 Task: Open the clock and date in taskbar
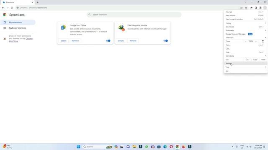[x=258, y=147]
